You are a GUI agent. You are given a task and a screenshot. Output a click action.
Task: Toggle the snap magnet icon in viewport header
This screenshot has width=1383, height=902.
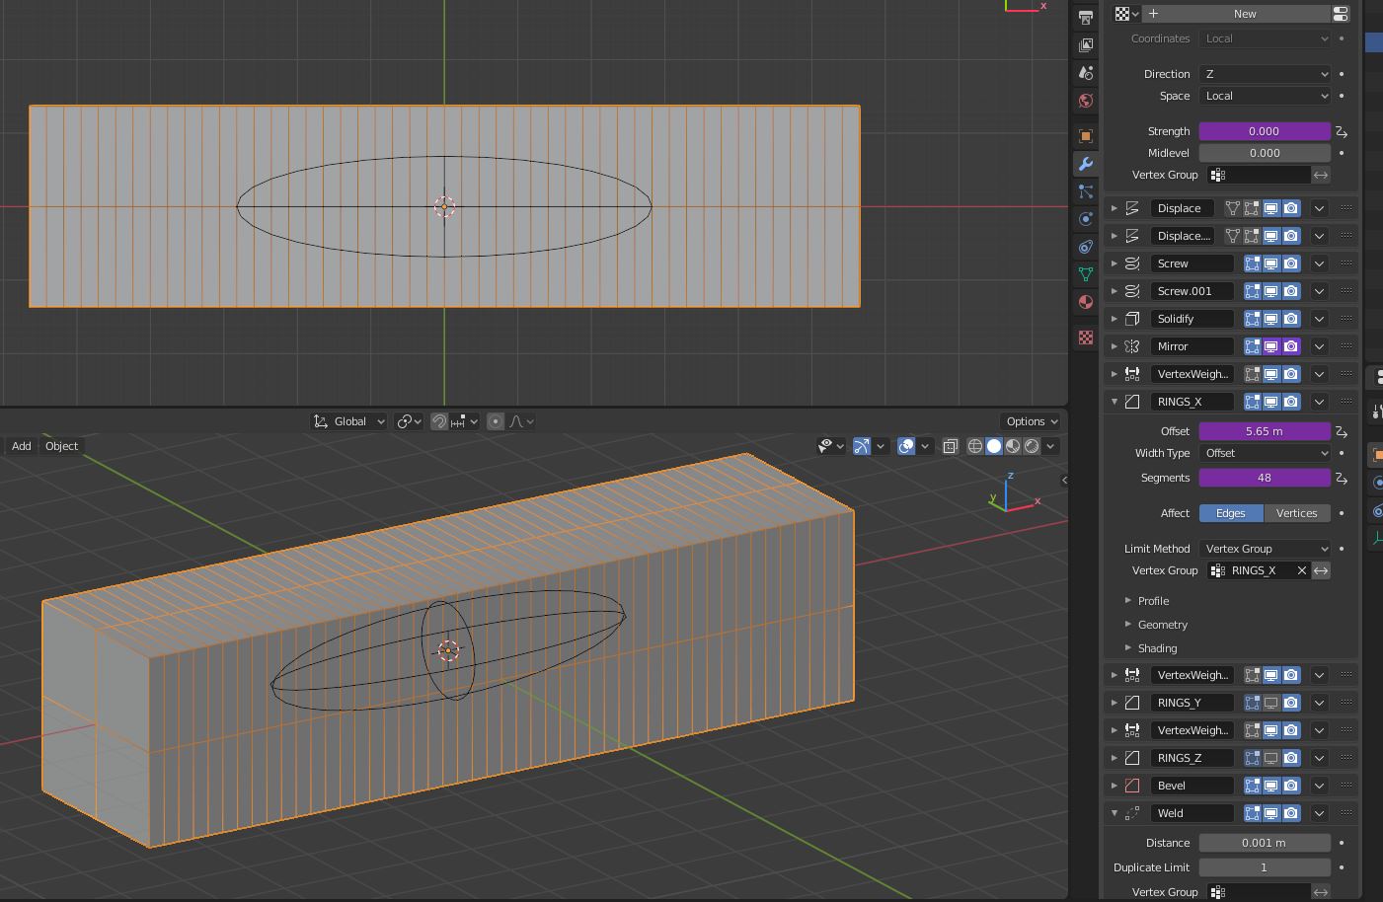tap(439, 421)
